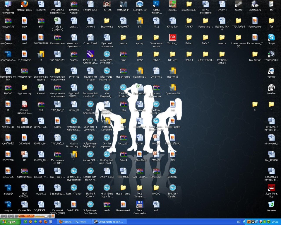Open the Безымянный image file
Image resolution: width=281 pixels, height=225 pixels.
(123, 206)
